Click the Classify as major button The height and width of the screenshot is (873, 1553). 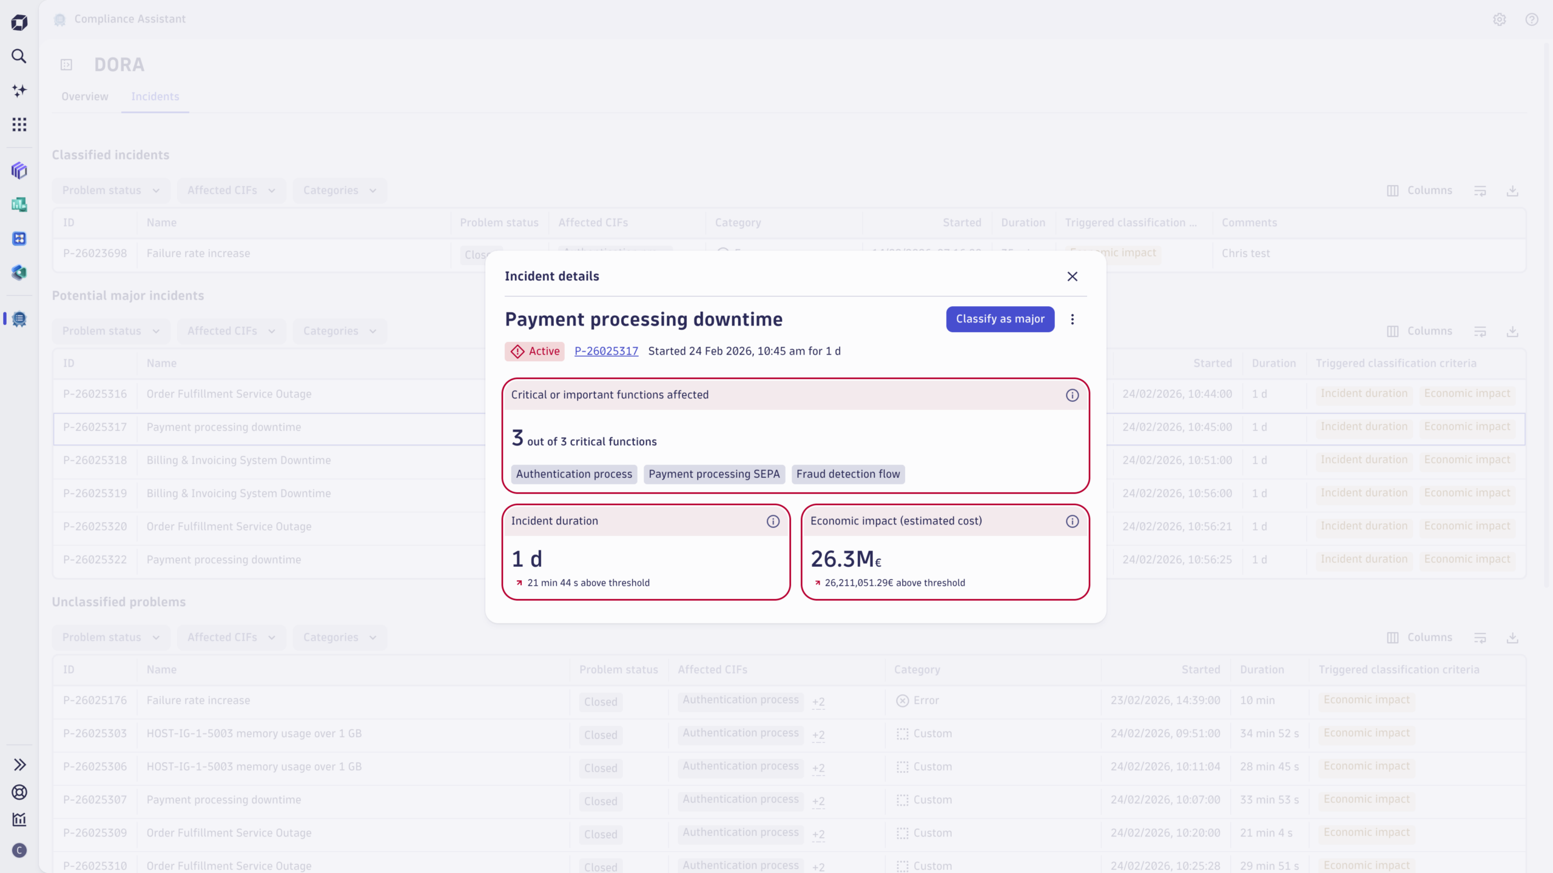(1000, 319)
